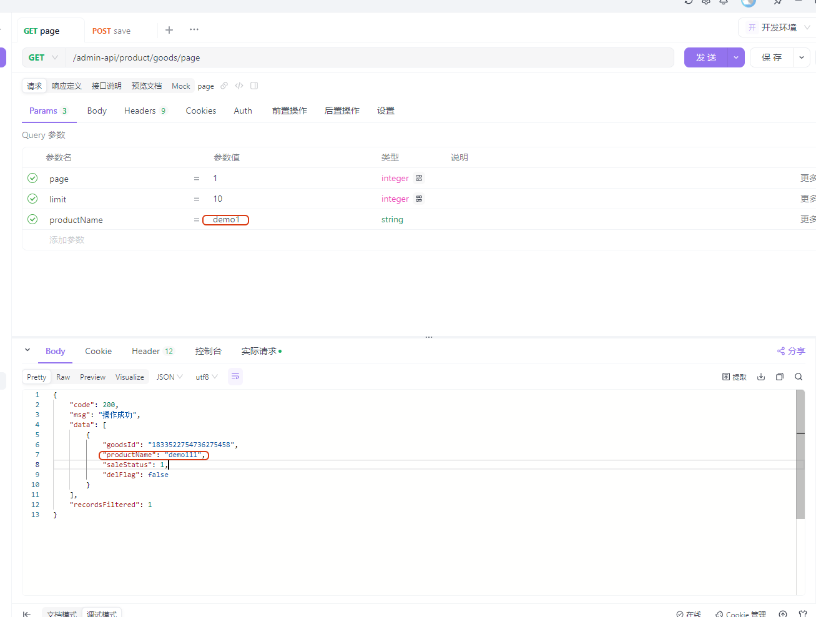Image resolution: width=816 pixels, height=617 pixels.
Task: Open the GET method dropdown
Action: [43, 57]
